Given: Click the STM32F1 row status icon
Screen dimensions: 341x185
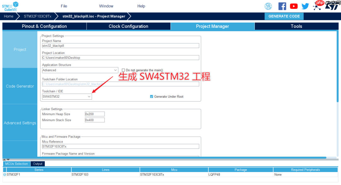Looking at the screenshot, I should [4, 175].
